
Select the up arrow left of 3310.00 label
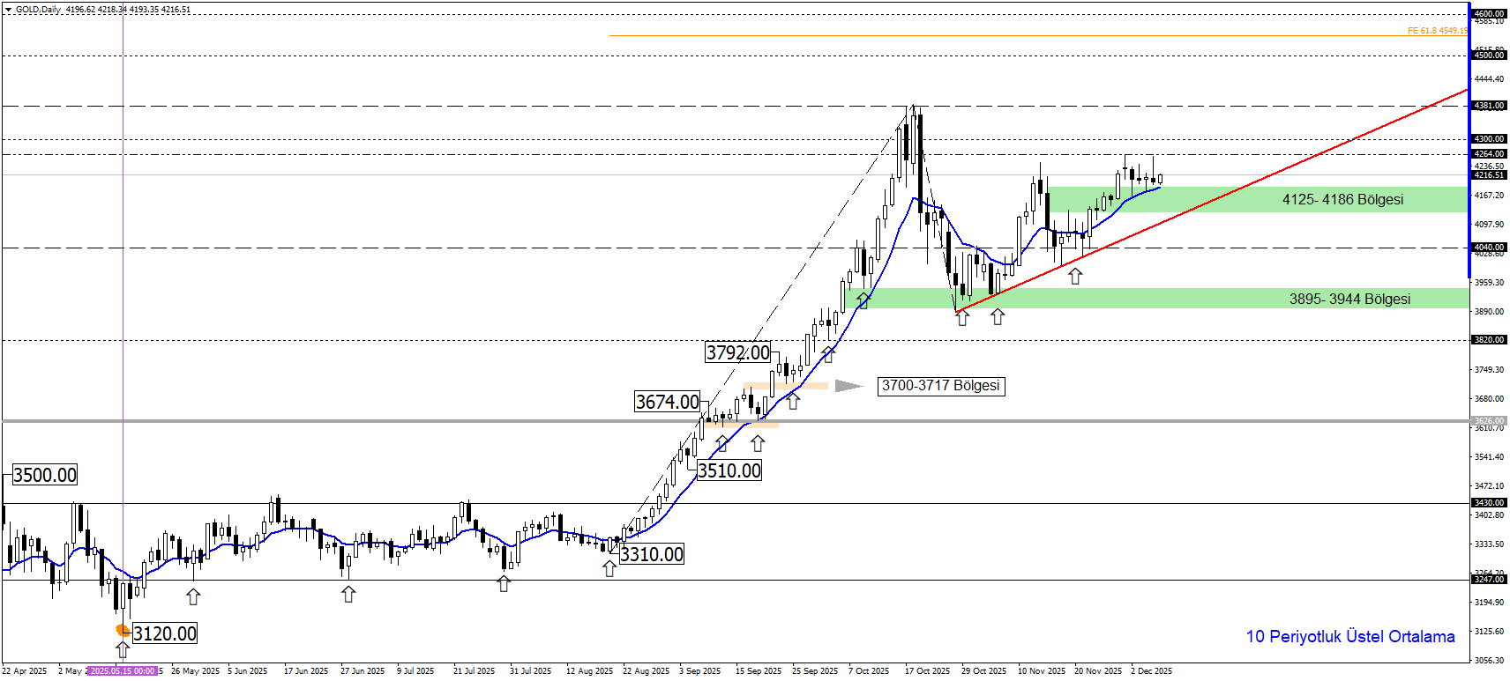pos(609,569)
